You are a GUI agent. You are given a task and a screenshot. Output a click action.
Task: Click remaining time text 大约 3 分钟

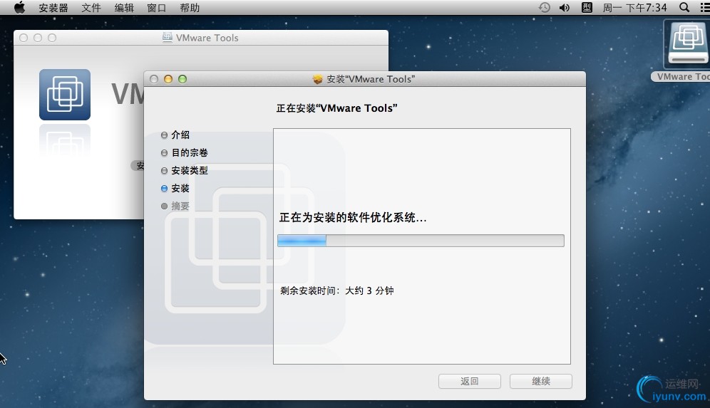click(x=369, y=291)
